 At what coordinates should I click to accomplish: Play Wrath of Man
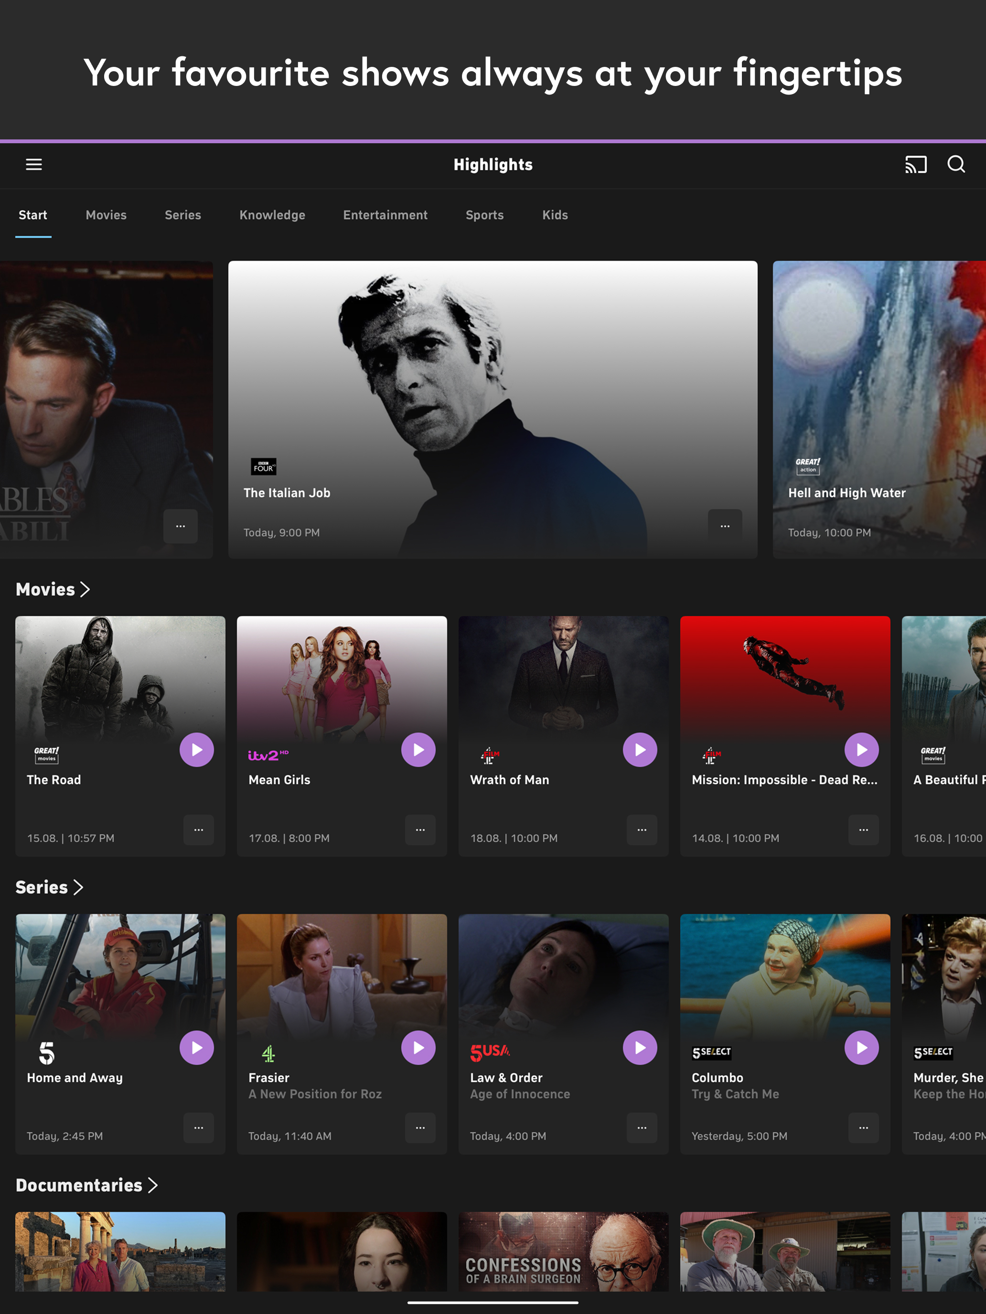(640, 750)
